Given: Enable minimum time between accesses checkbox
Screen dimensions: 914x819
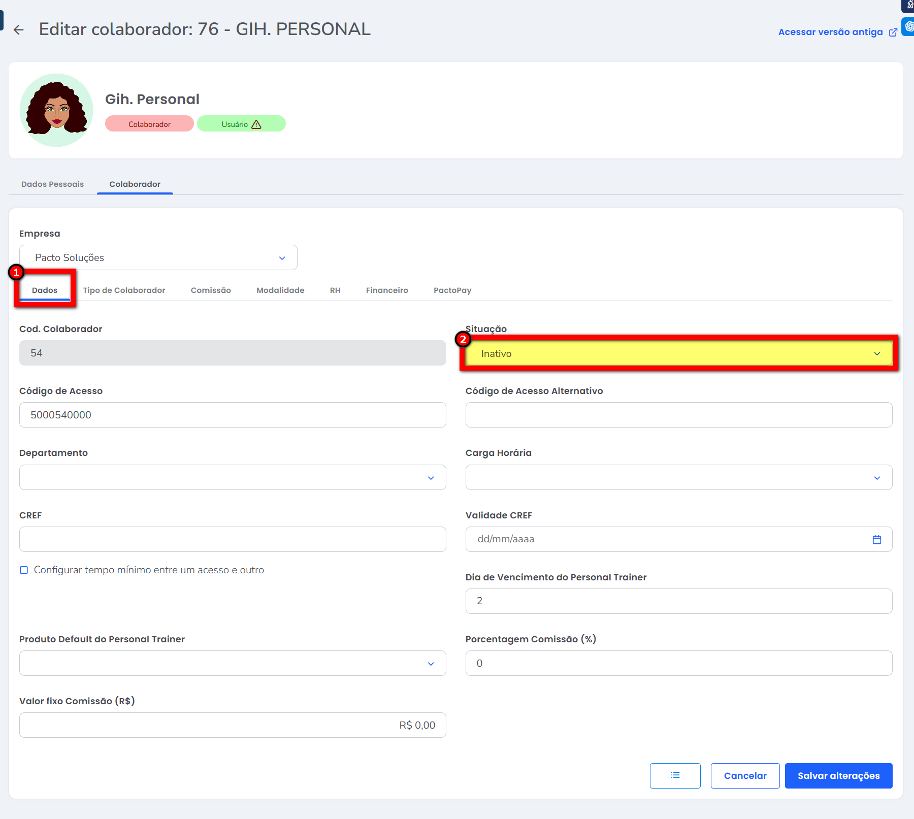Looking at the screenshot, I should [x=24, y=570].
